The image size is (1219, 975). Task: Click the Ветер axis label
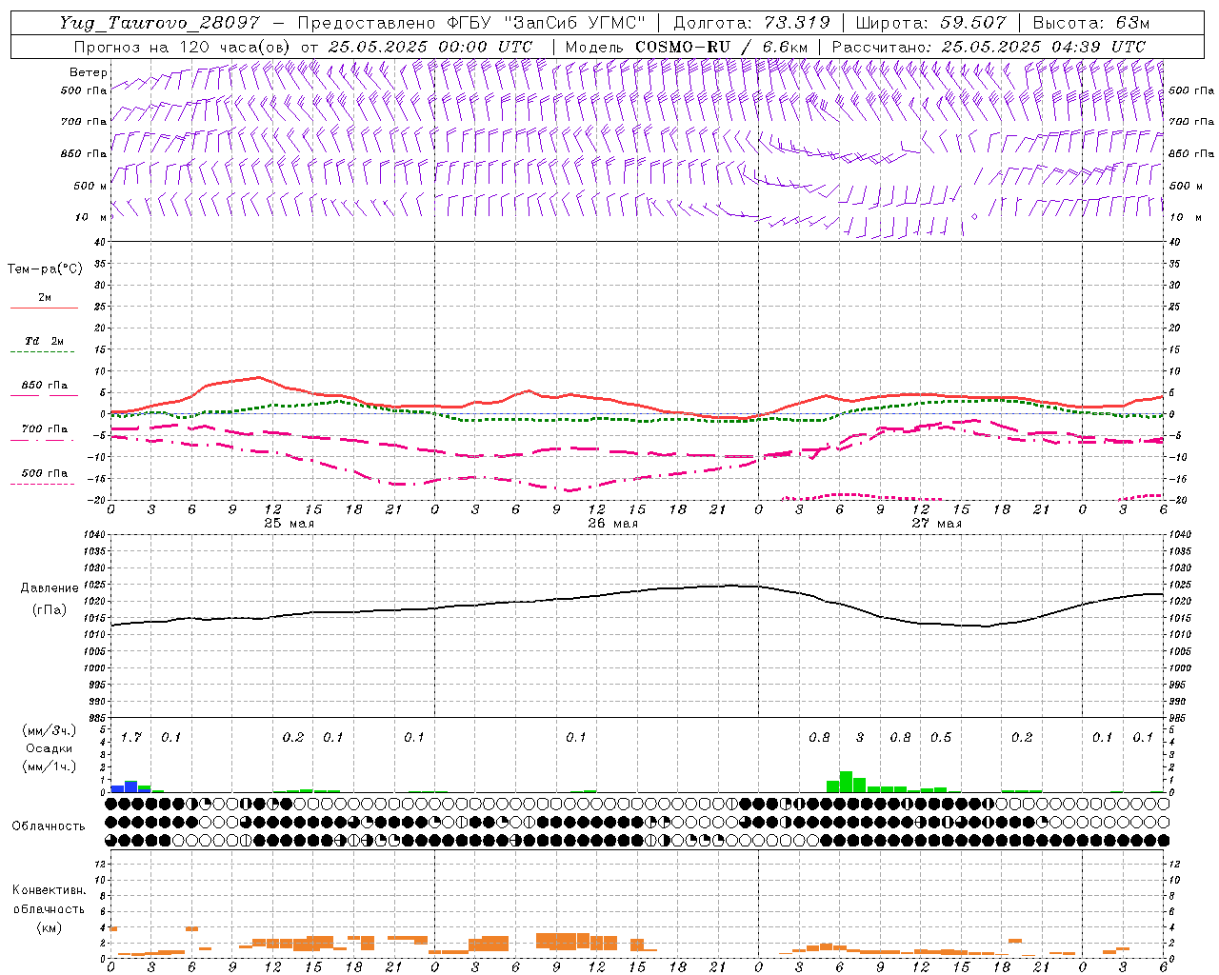(89, 72)
